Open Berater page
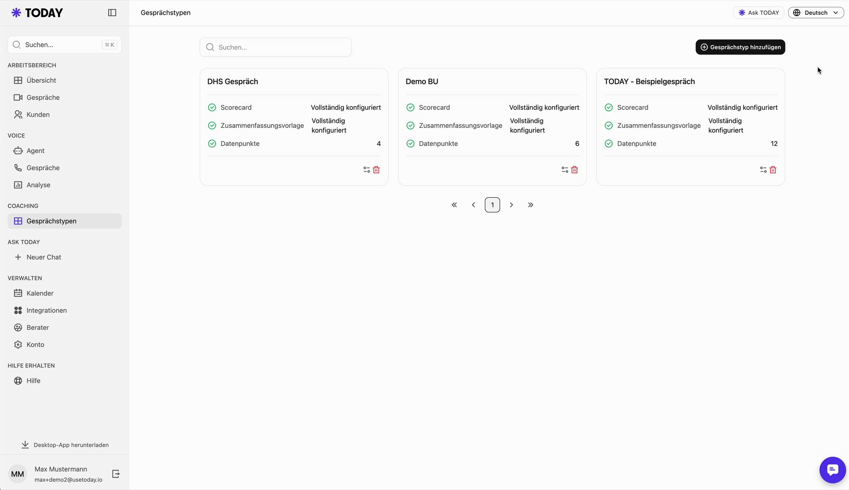849x490 pixels. click(x=65, y=327)
